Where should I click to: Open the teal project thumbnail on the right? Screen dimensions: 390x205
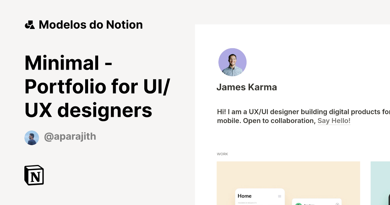(x=380, y=182)
